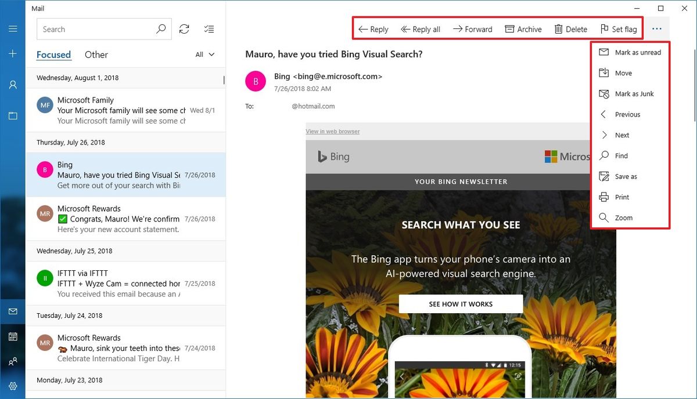
Task: Archive the current Bing email
Action: tap(523, 28)
